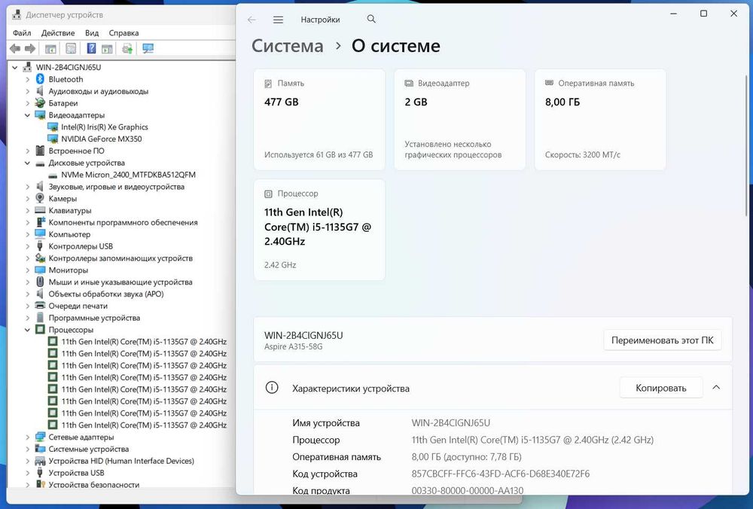Collapse the Видеоадаптеры category chevron
753x509 pixels.
click(27, 115)
